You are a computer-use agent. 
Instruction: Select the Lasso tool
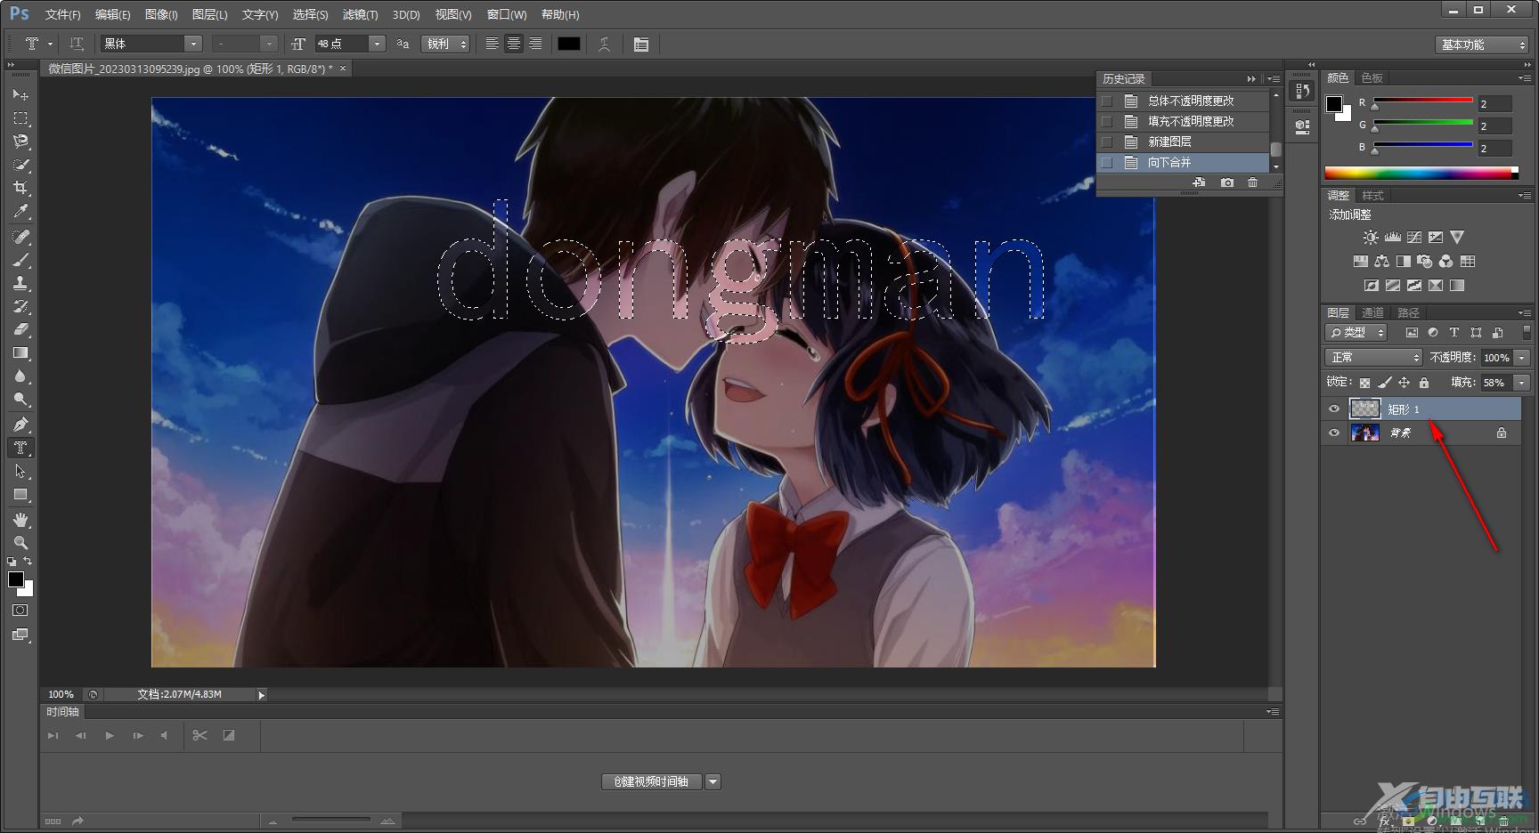click(x=20, y=141)
